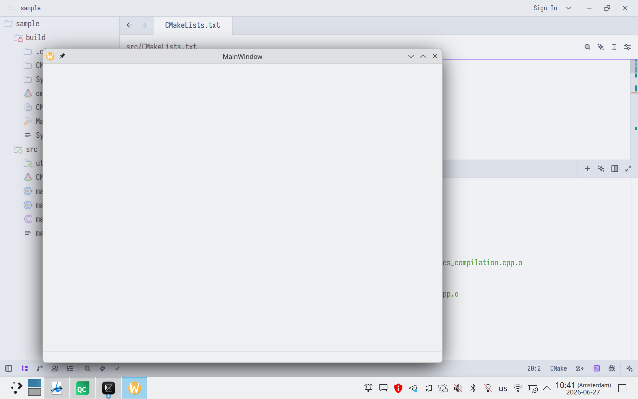Click the lightning bolt icon in status bar

point(102,368)
